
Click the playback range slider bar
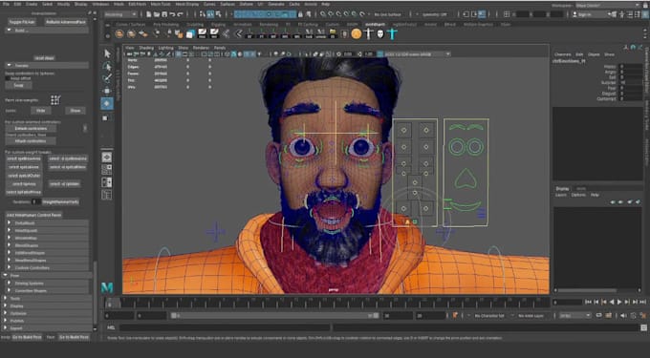tap(275, 316)
